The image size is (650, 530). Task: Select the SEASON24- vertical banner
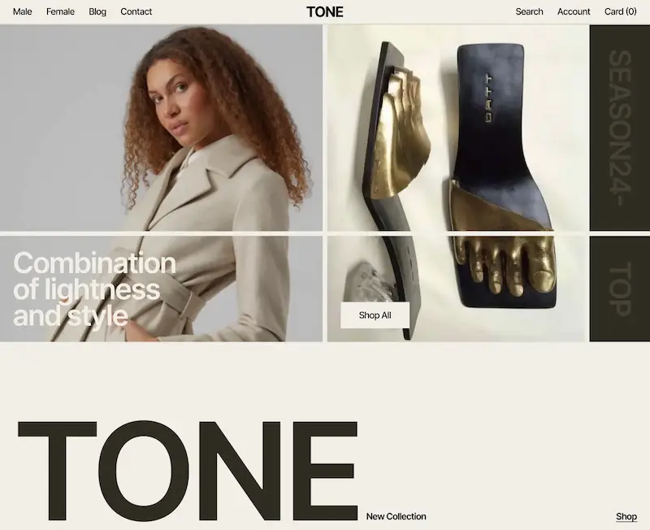[620, 128]
